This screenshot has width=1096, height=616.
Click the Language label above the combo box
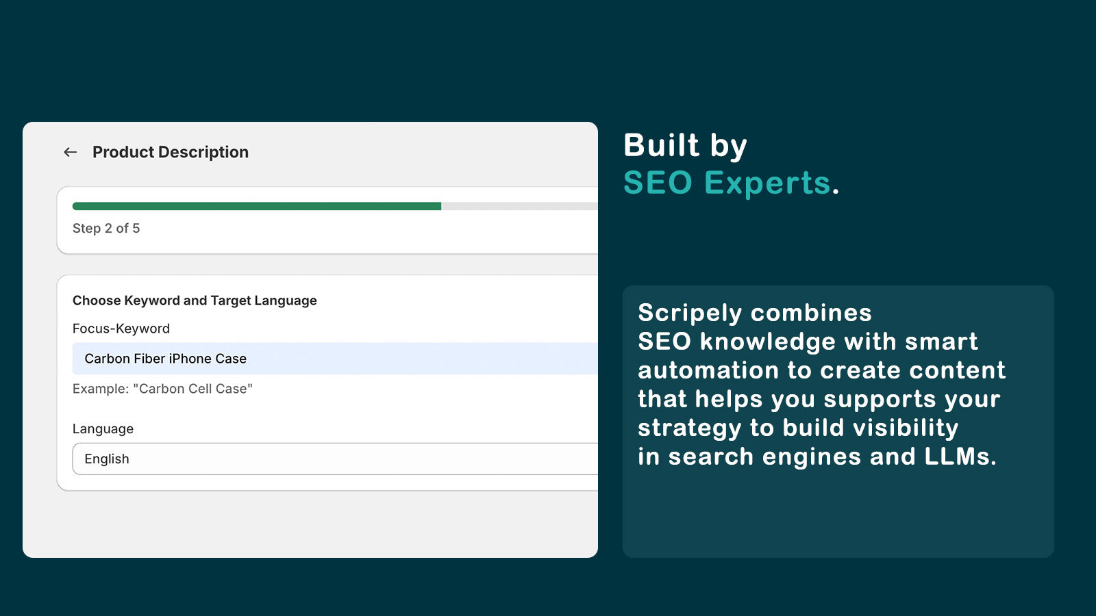pos(102,428)
